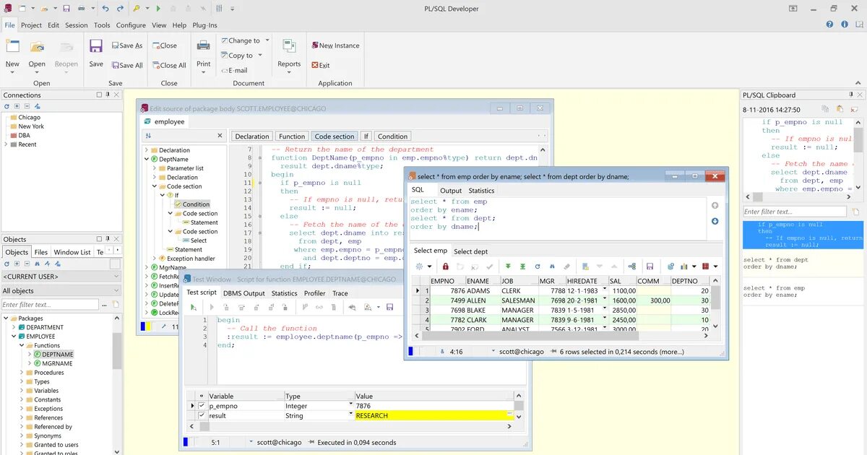Click the Save All button
867x455 pixels.
pyautogui.click(x=126, y=65)
